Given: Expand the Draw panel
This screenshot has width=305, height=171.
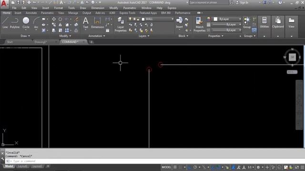Looking at the screenshot, I should coord(25,36).
